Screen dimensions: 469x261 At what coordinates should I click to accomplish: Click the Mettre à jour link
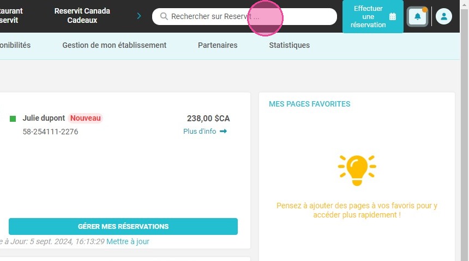pyautogui.click(x=128, y=241)
